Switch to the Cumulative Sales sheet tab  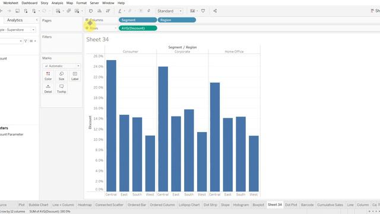point(330,204)
